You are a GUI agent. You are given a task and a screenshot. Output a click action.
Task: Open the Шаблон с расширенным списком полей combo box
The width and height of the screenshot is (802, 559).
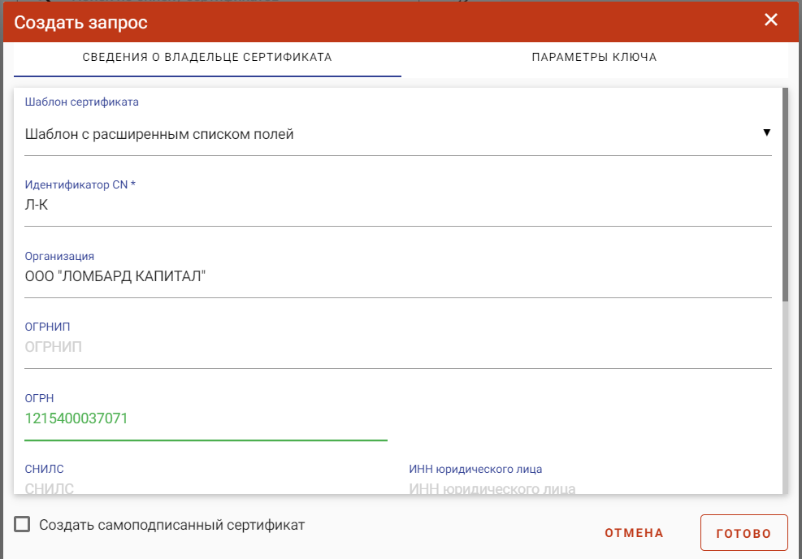(x=398, y=134)
